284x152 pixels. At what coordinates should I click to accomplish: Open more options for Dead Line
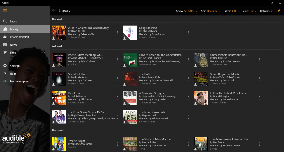[117, 98]
